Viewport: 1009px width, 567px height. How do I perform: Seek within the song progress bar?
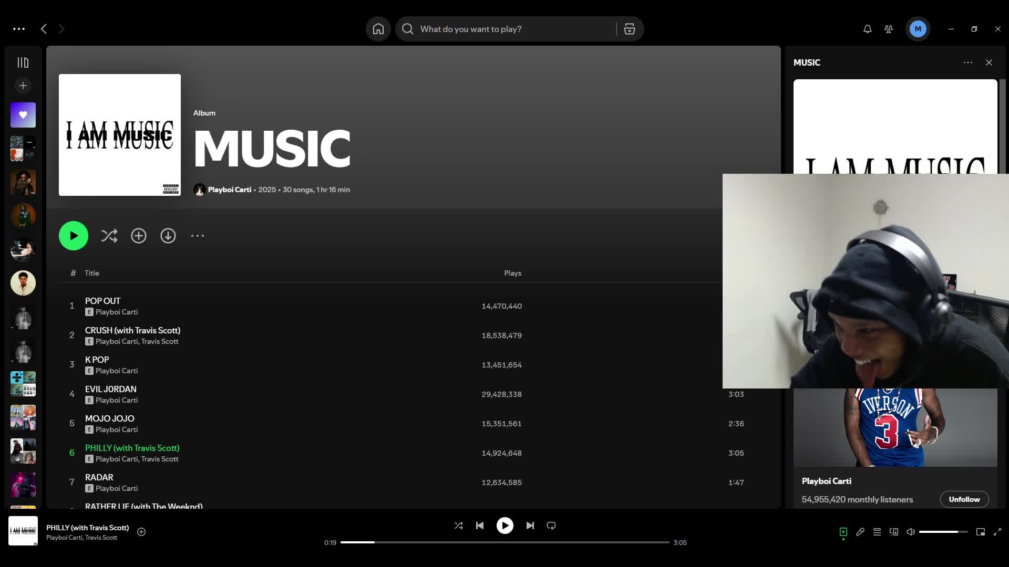(x=504, y=542)
